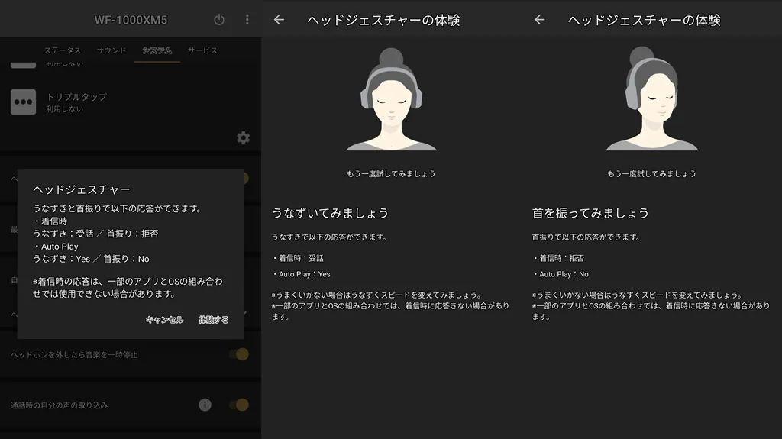Image resolution: width=782 pixels, height=439 pixels.
Task: Select the システム tab
Action: tap(157, 50)
